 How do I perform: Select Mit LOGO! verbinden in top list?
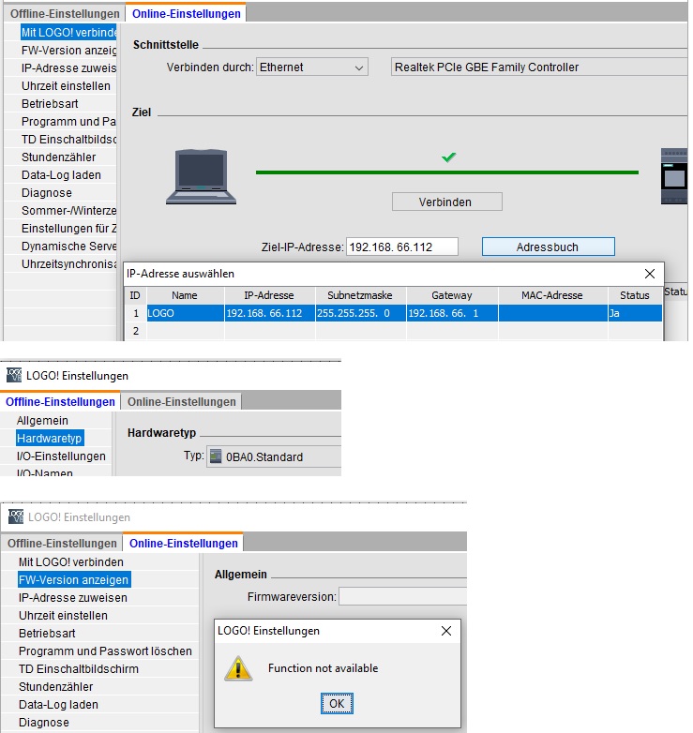click(x=68, y=32)
